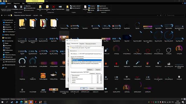This screenshot has height=104, width=186.
Task: Click the Up one level arrow
Action: coord(9,15)
